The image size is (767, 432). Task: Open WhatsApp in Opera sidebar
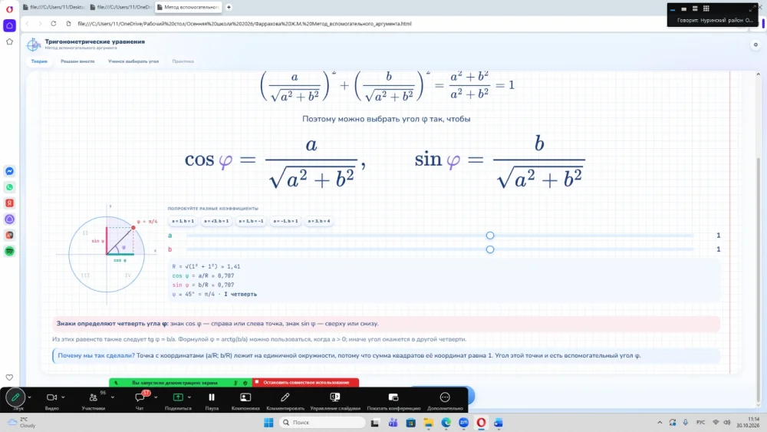click(9, 187)
